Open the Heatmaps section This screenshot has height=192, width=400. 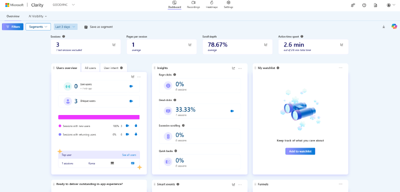tap(211, 4)
